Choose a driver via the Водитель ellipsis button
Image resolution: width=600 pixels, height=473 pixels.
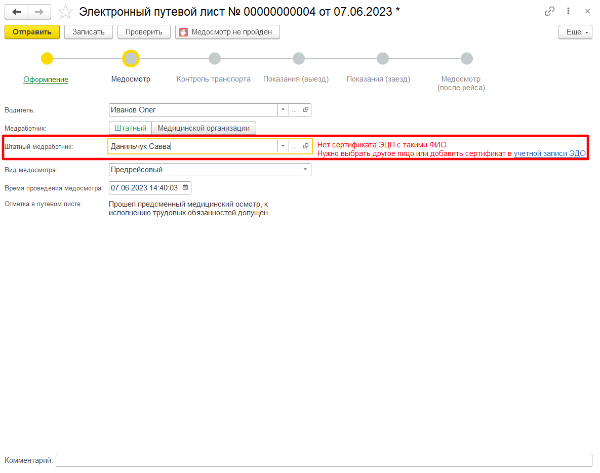point(294,110)
